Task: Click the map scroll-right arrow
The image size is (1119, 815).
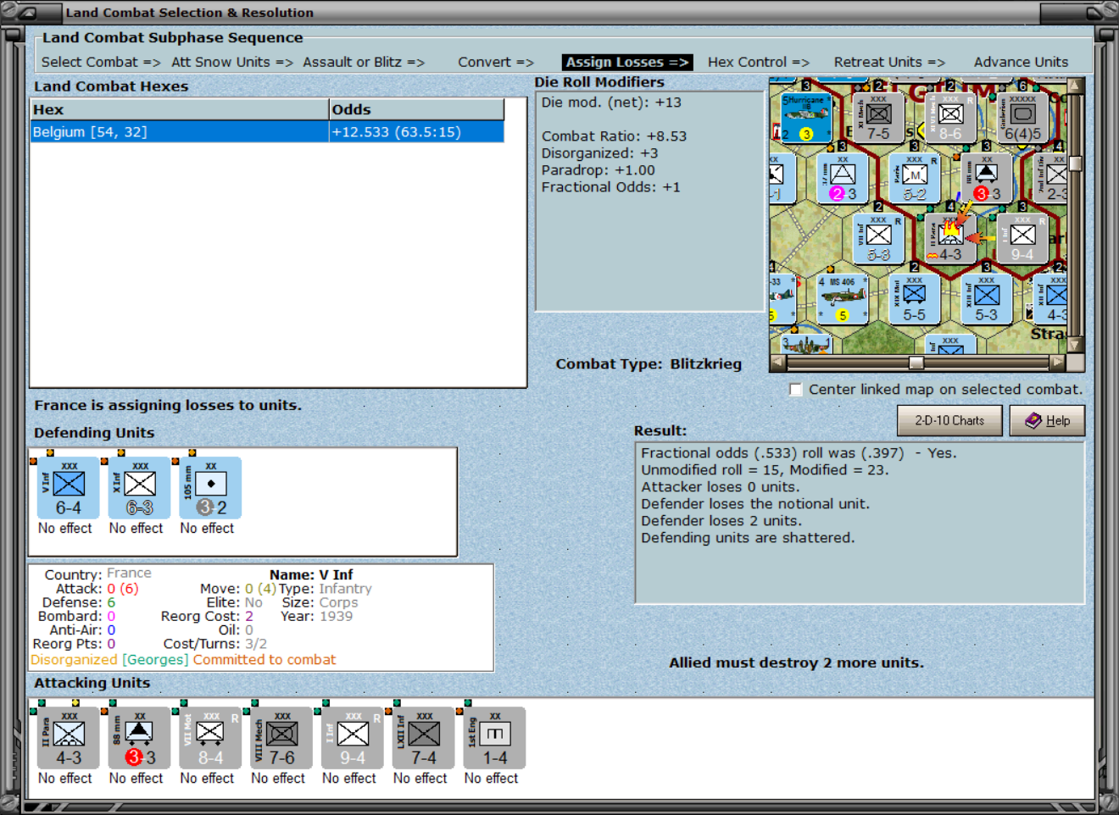Action: tap(1056, 363)
